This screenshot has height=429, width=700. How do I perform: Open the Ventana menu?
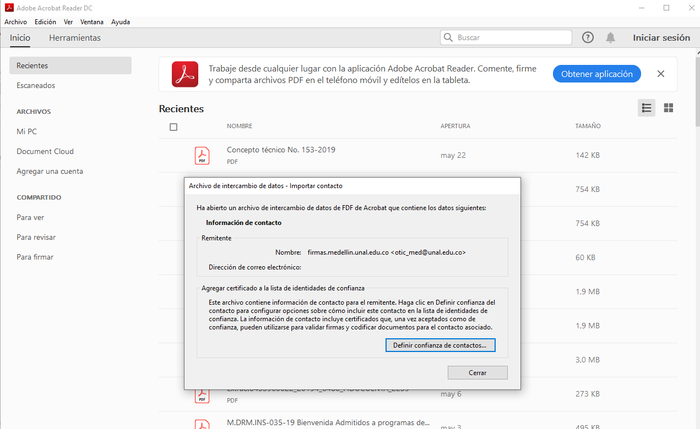click(92, 22)
